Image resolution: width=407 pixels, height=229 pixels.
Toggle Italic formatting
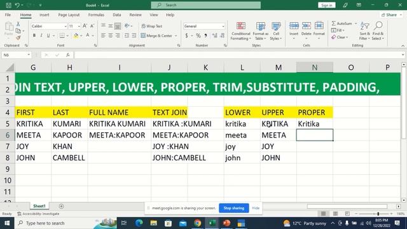[41, 36]
